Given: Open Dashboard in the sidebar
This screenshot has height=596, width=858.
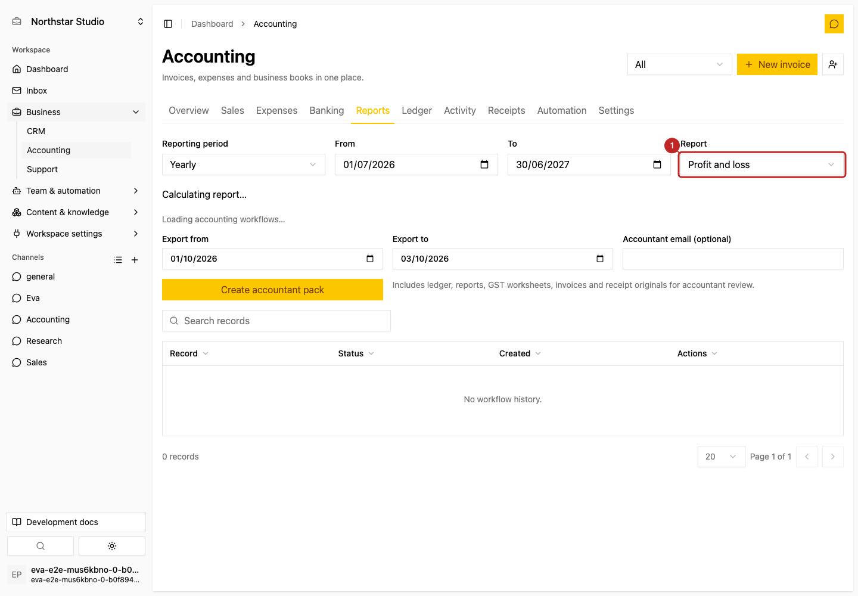Looking at the screenshot, I should coord(76,69).
